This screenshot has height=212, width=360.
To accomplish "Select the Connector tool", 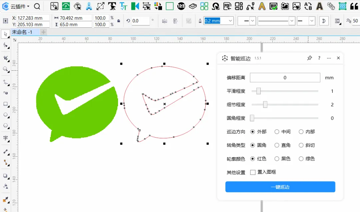I will [x=6, y=163].
